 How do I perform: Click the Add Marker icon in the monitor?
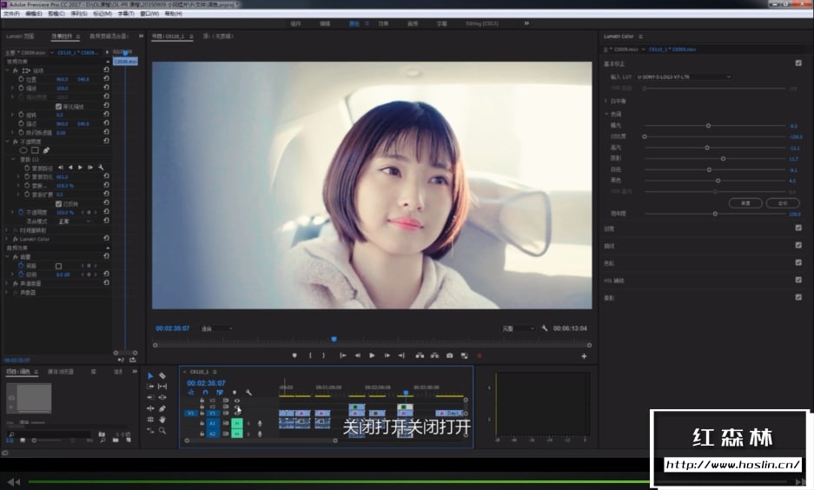point(294,355)
